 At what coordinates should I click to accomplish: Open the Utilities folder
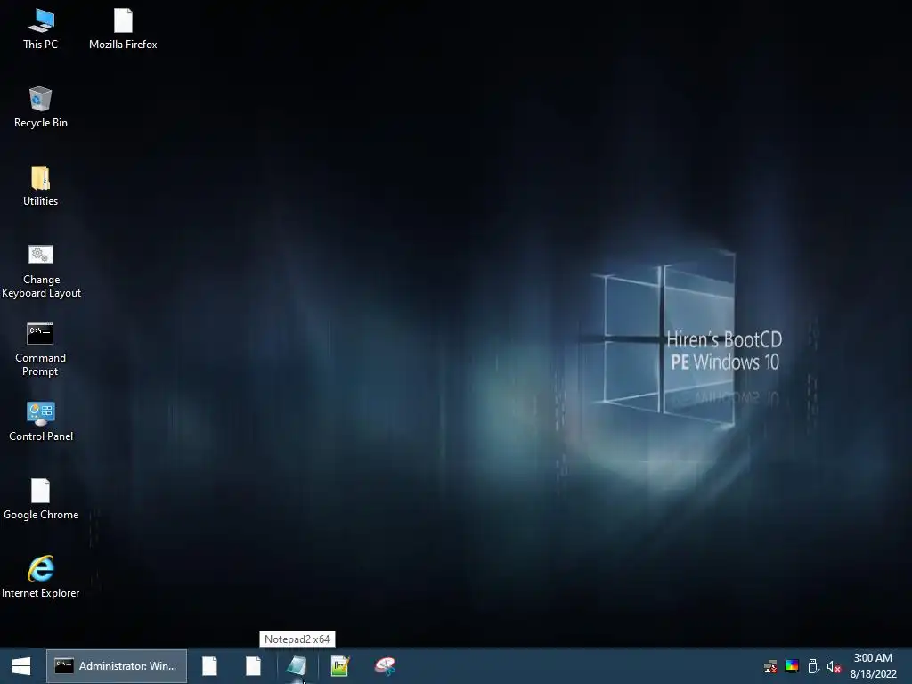tap(40, 186)
